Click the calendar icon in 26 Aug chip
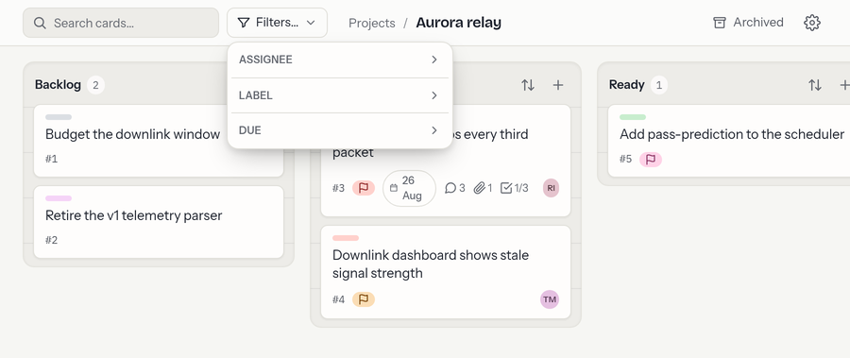This screenshot has width=850, height=358. (x=394, y=188)
